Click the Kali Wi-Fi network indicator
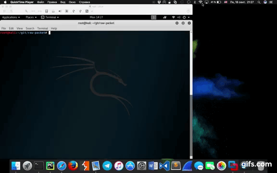This screenshot has width=277, height=173. point(174,17)
